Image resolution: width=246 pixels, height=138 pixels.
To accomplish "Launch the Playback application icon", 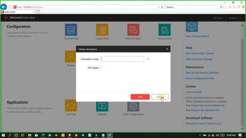I will 102,107.
